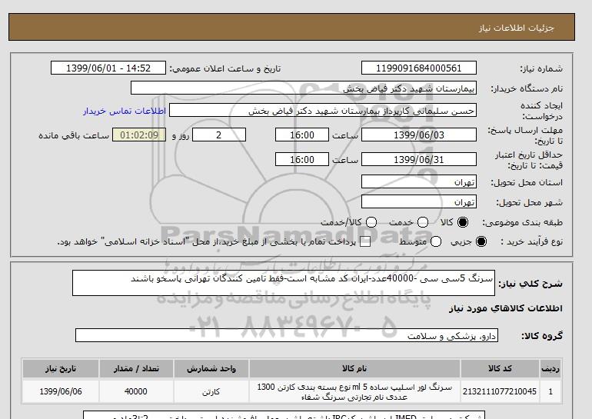Click the نام کالا column header
The image size is (592, 419).
pos(354,369)
